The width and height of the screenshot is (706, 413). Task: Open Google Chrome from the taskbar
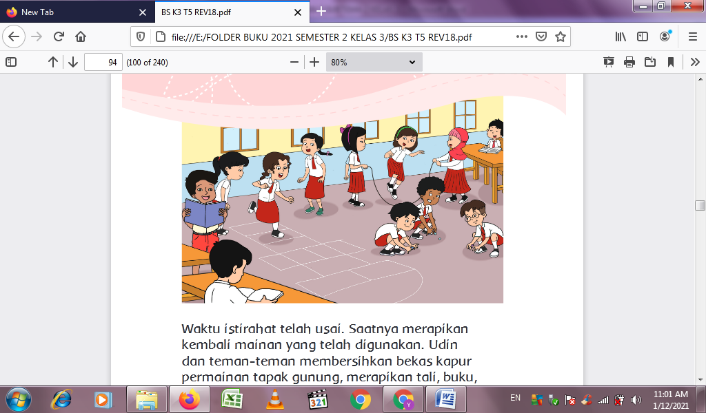tap(360, 399)
